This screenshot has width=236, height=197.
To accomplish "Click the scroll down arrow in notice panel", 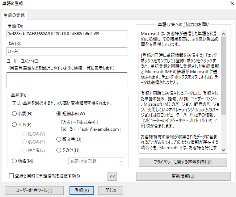I will click(x=224, y=150).
